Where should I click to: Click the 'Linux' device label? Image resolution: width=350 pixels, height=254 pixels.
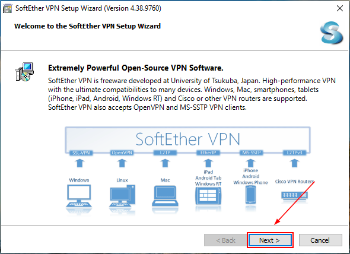point(122,180)
